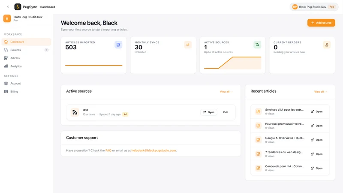This screenshot has height=193, width=343.
Task: Click the orange B workspace avatar
Action: 7,18
